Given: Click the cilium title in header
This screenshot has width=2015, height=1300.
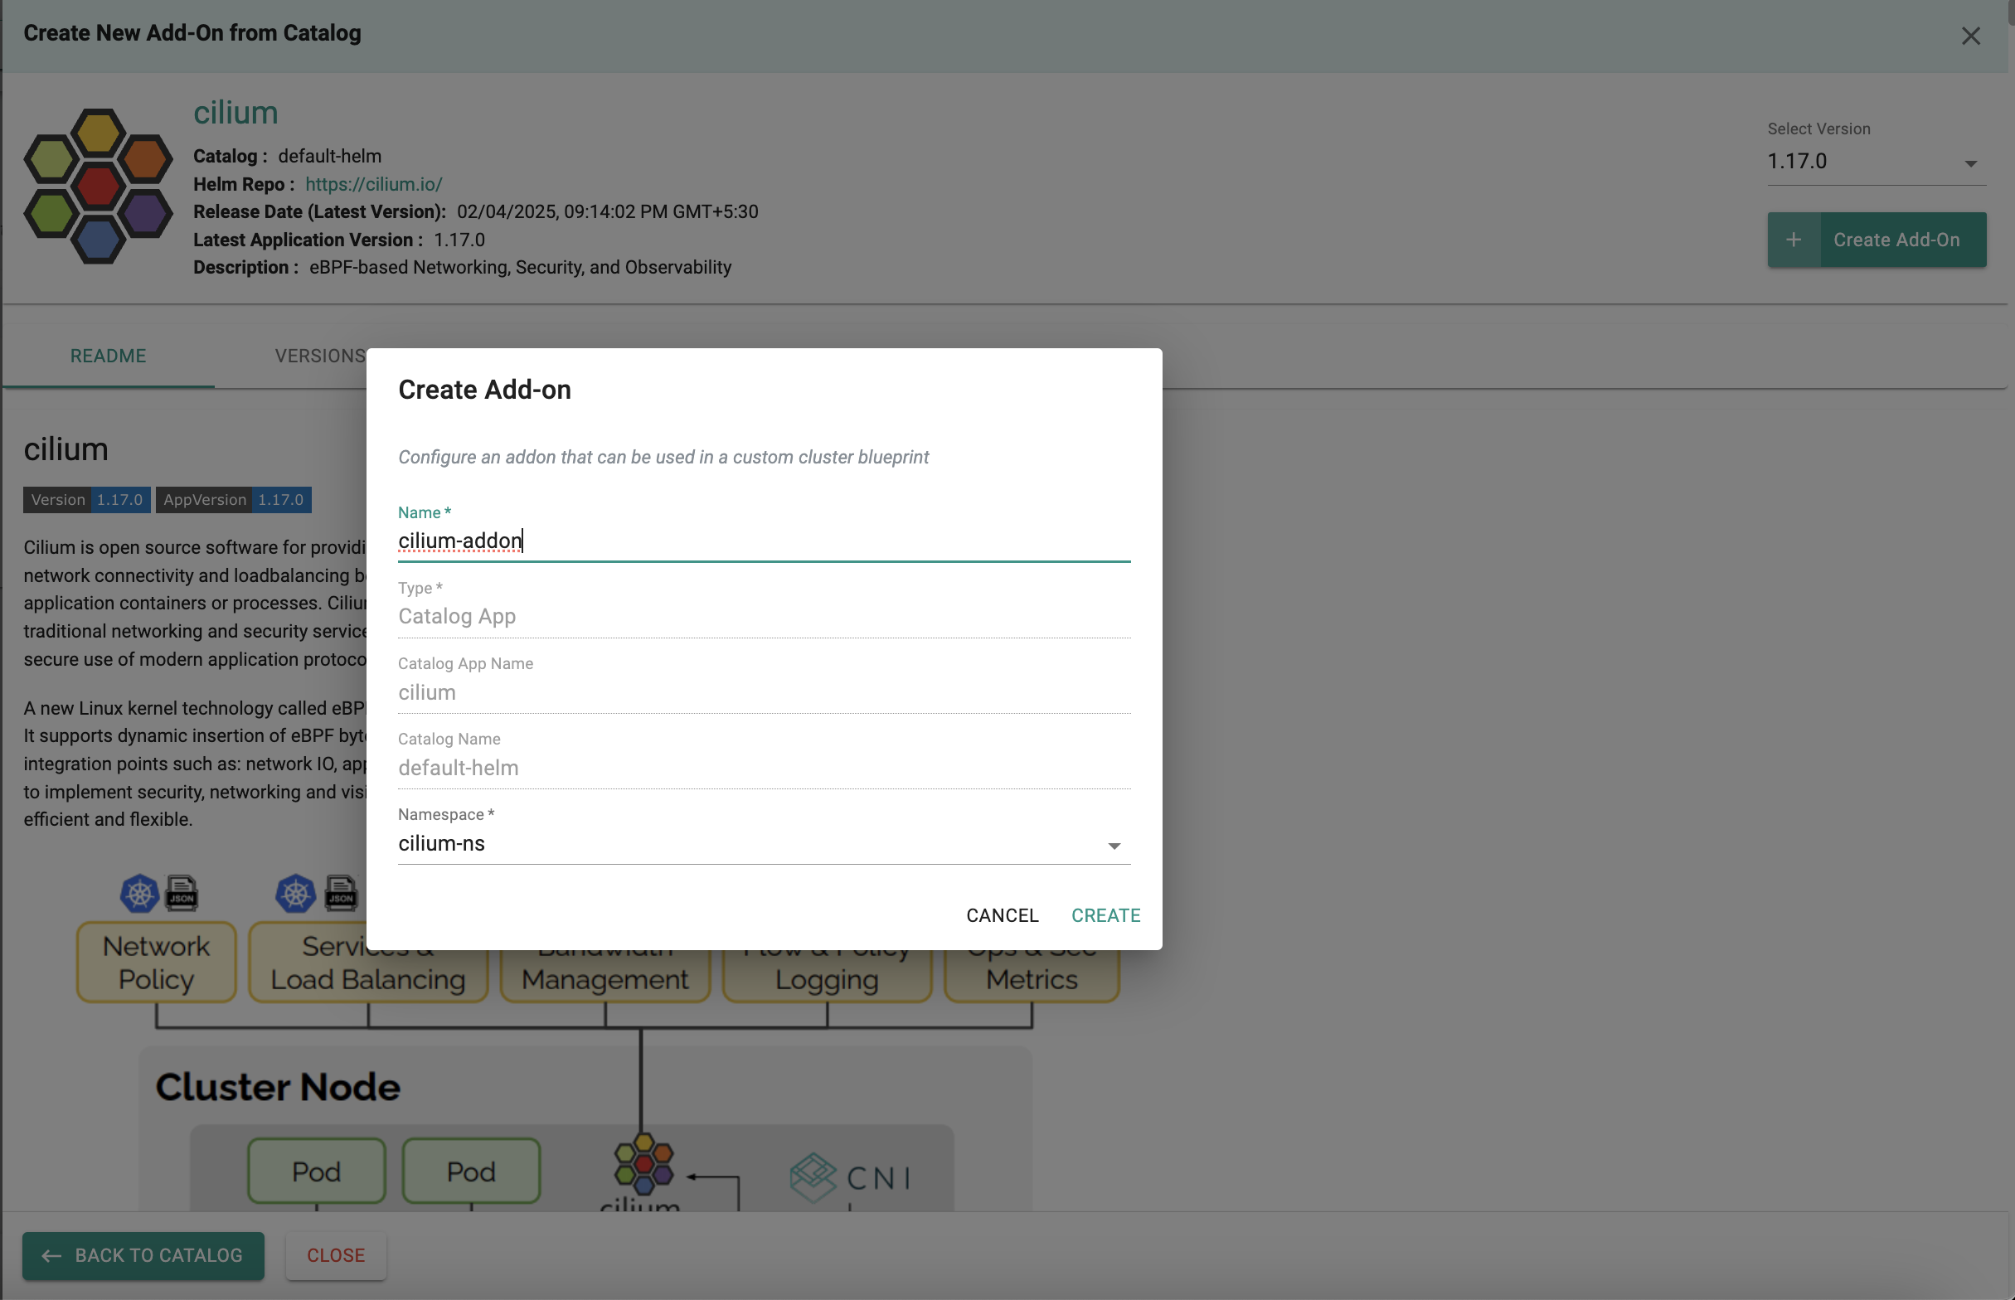Looking at the screenshot, I should (x=235, y=112).
